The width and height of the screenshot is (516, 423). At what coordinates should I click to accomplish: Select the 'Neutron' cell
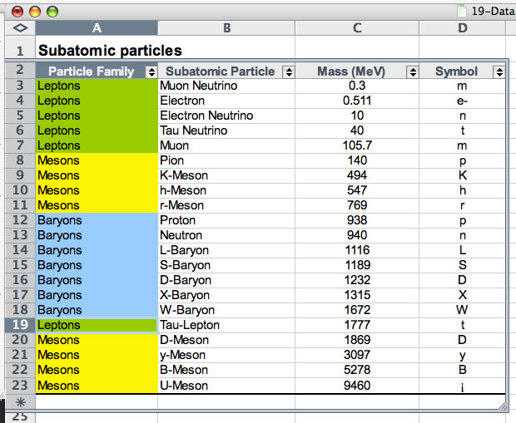(226, 235)
